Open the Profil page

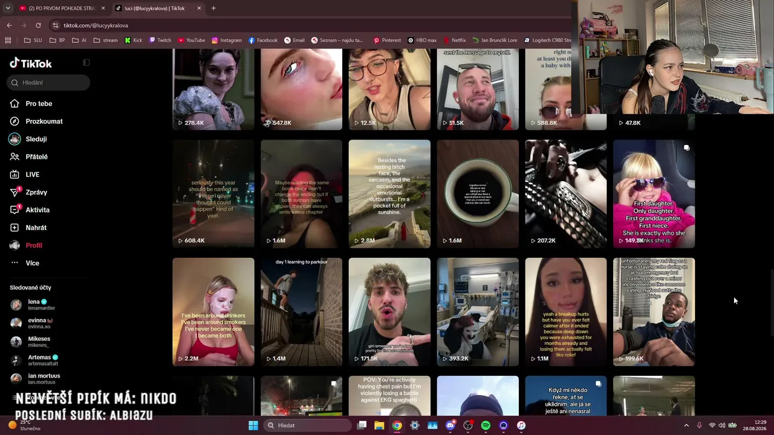click(26, 245)
